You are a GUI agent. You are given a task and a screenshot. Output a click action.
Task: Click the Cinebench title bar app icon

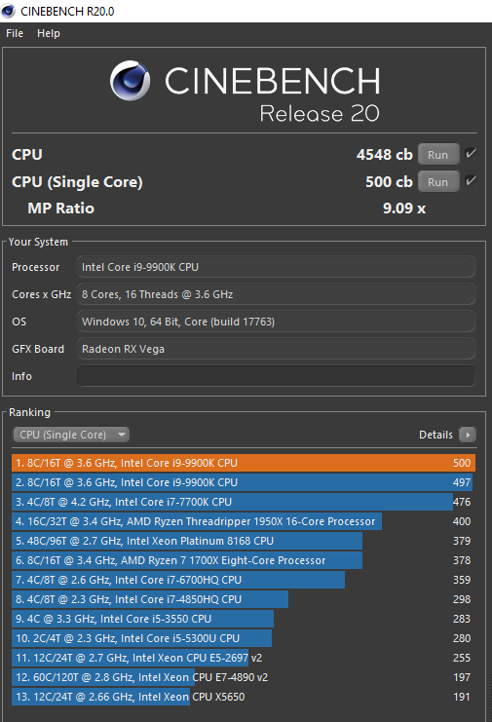[9, 11]
